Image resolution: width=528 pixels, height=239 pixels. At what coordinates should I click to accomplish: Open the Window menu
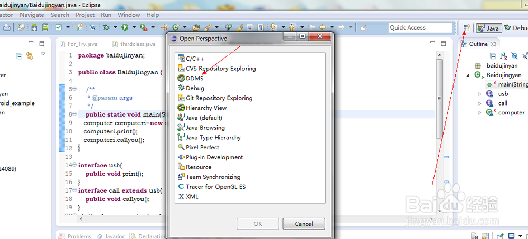129,15
